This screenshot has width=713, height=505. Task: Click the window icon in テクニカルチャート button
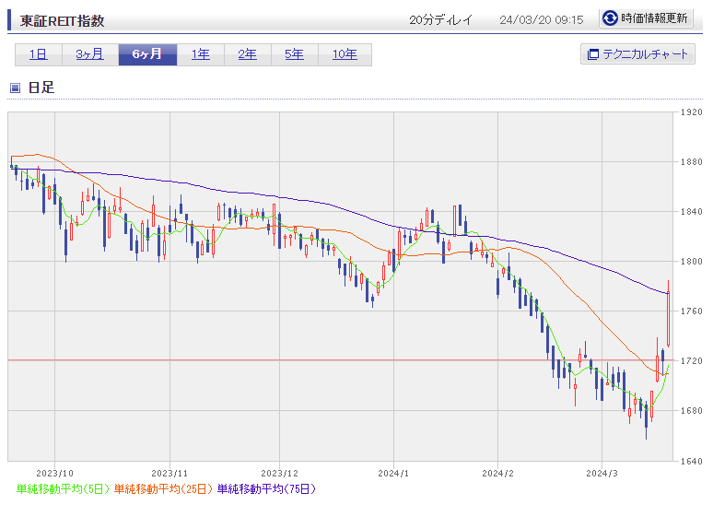[x=592, y=54]
